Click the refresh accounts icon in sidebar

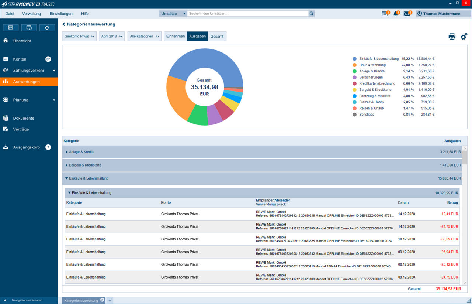pyautogui.click(x=47, y=28)
